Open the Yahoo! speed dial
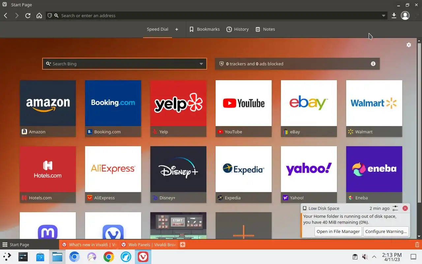The width and height of the screenshot is (422, 264). [x=309, y=175]
